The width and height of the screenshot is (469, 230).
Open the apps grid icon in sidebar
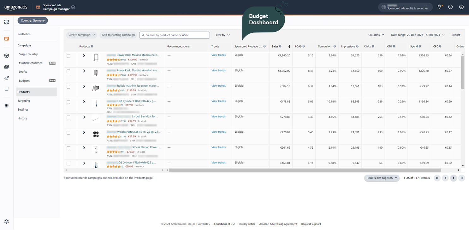click(x=7, y=106)
